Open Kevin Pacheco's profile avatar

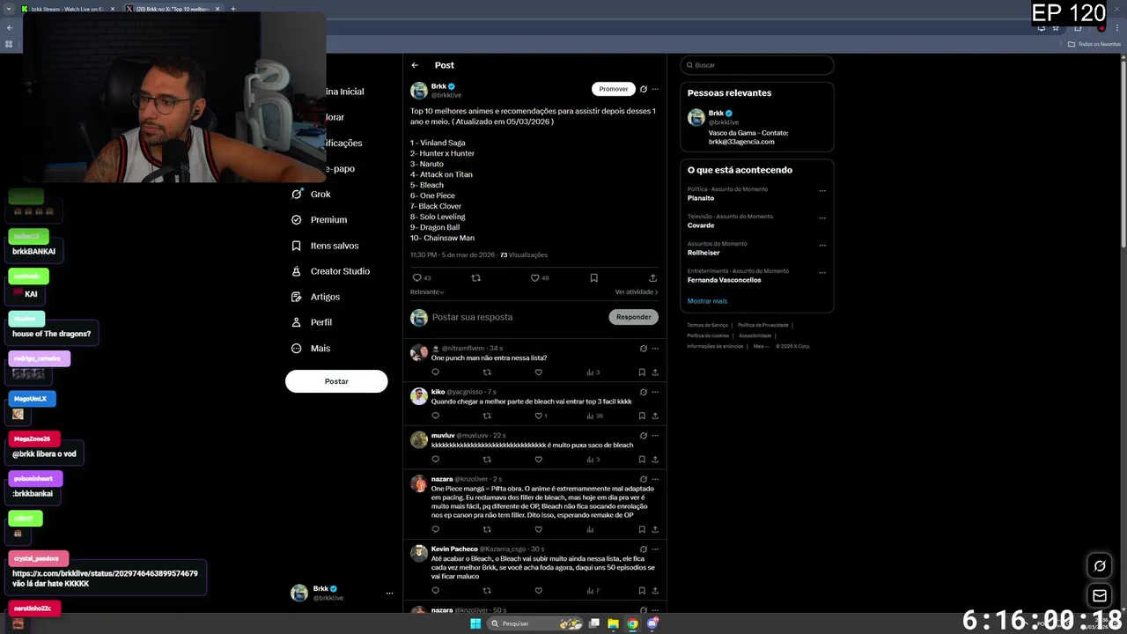point(419,553)
